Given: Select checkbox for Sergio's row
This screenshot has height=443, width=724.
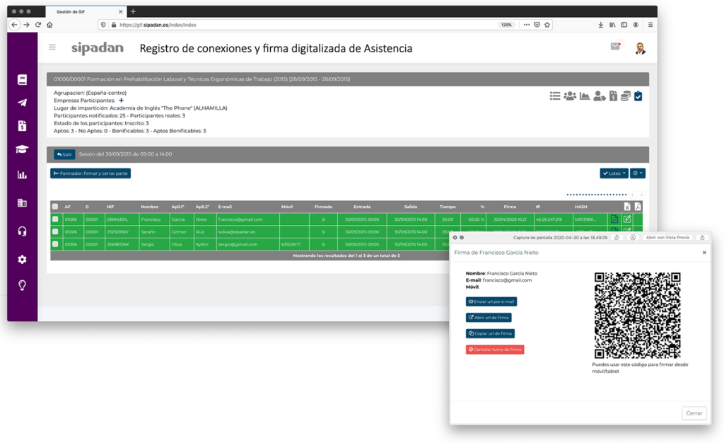Looking at the screenshot, I should click(x=55, y=244).
